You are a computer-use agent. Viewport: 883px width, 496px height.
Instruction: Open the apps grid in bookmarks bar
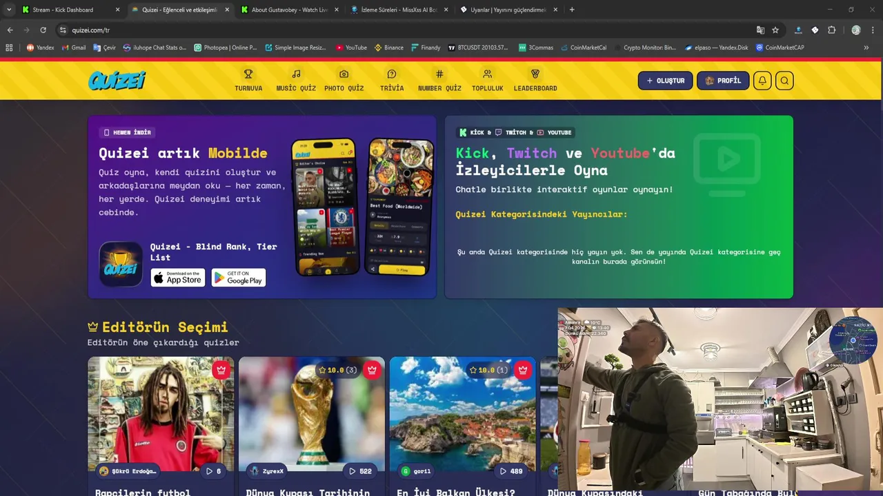click(x=9, y=48)
